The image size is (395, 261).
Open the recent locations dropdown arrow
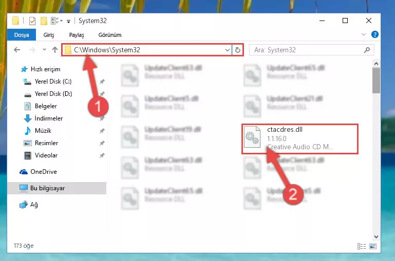click(44, 50)
